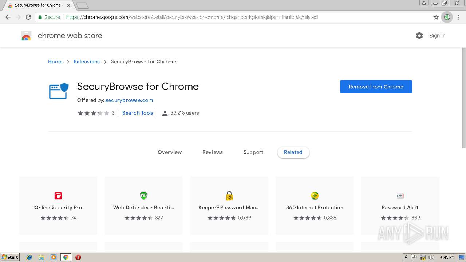Open the Online Security Pro card title
Screen dimensions: 466x262
pyautogui.click(x=58, y=207)
